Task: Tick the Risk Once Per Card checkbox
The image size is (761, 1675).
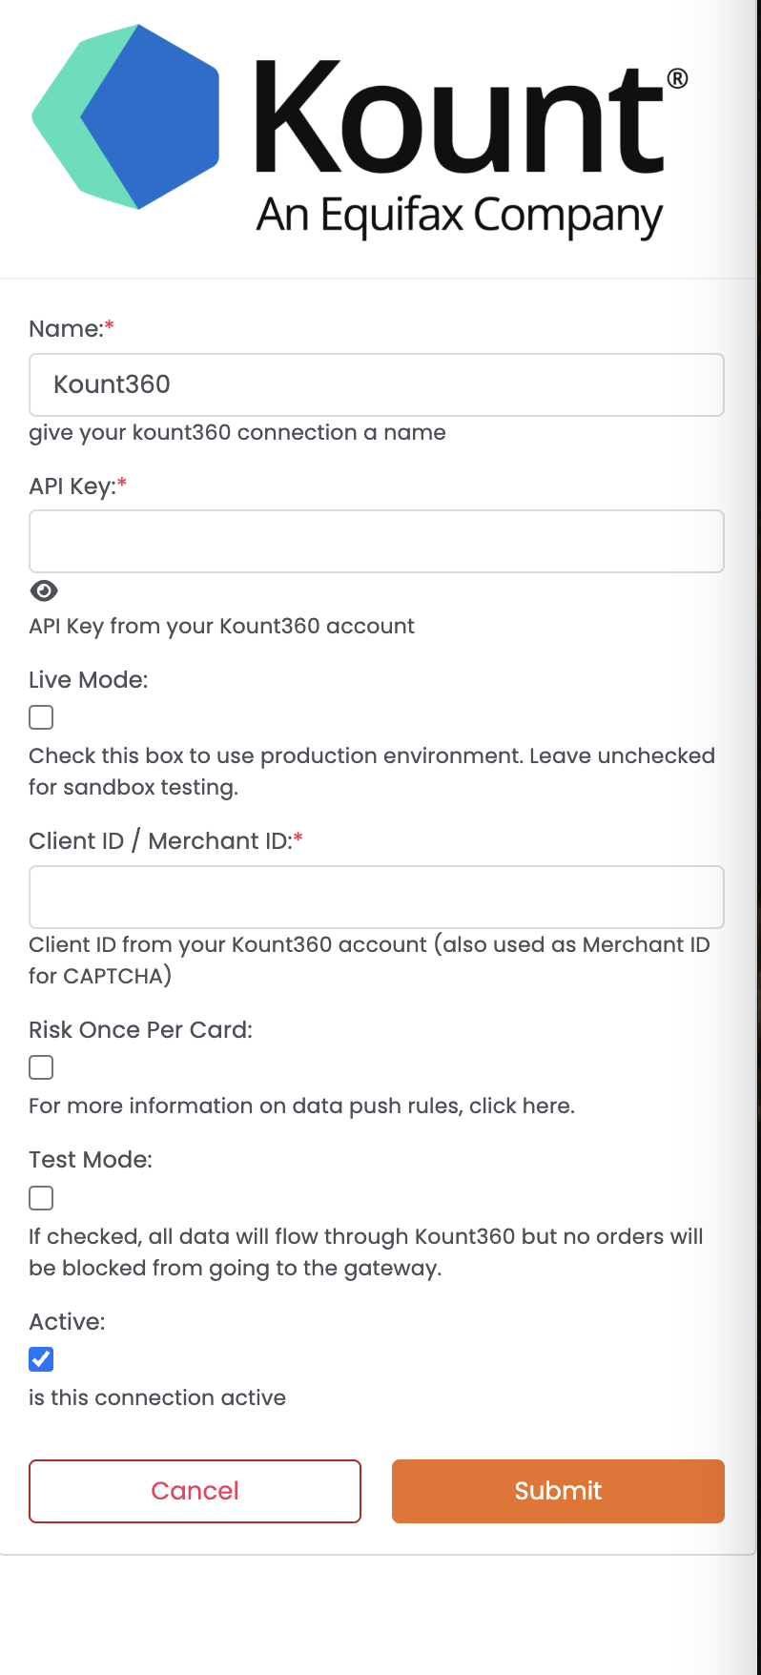Action: click(x=41, y=1067)
